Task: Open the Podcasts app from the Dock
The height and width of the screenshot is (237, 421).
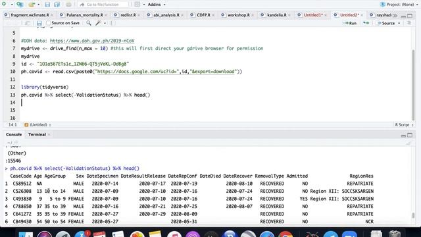Action: tap(193, 234)
